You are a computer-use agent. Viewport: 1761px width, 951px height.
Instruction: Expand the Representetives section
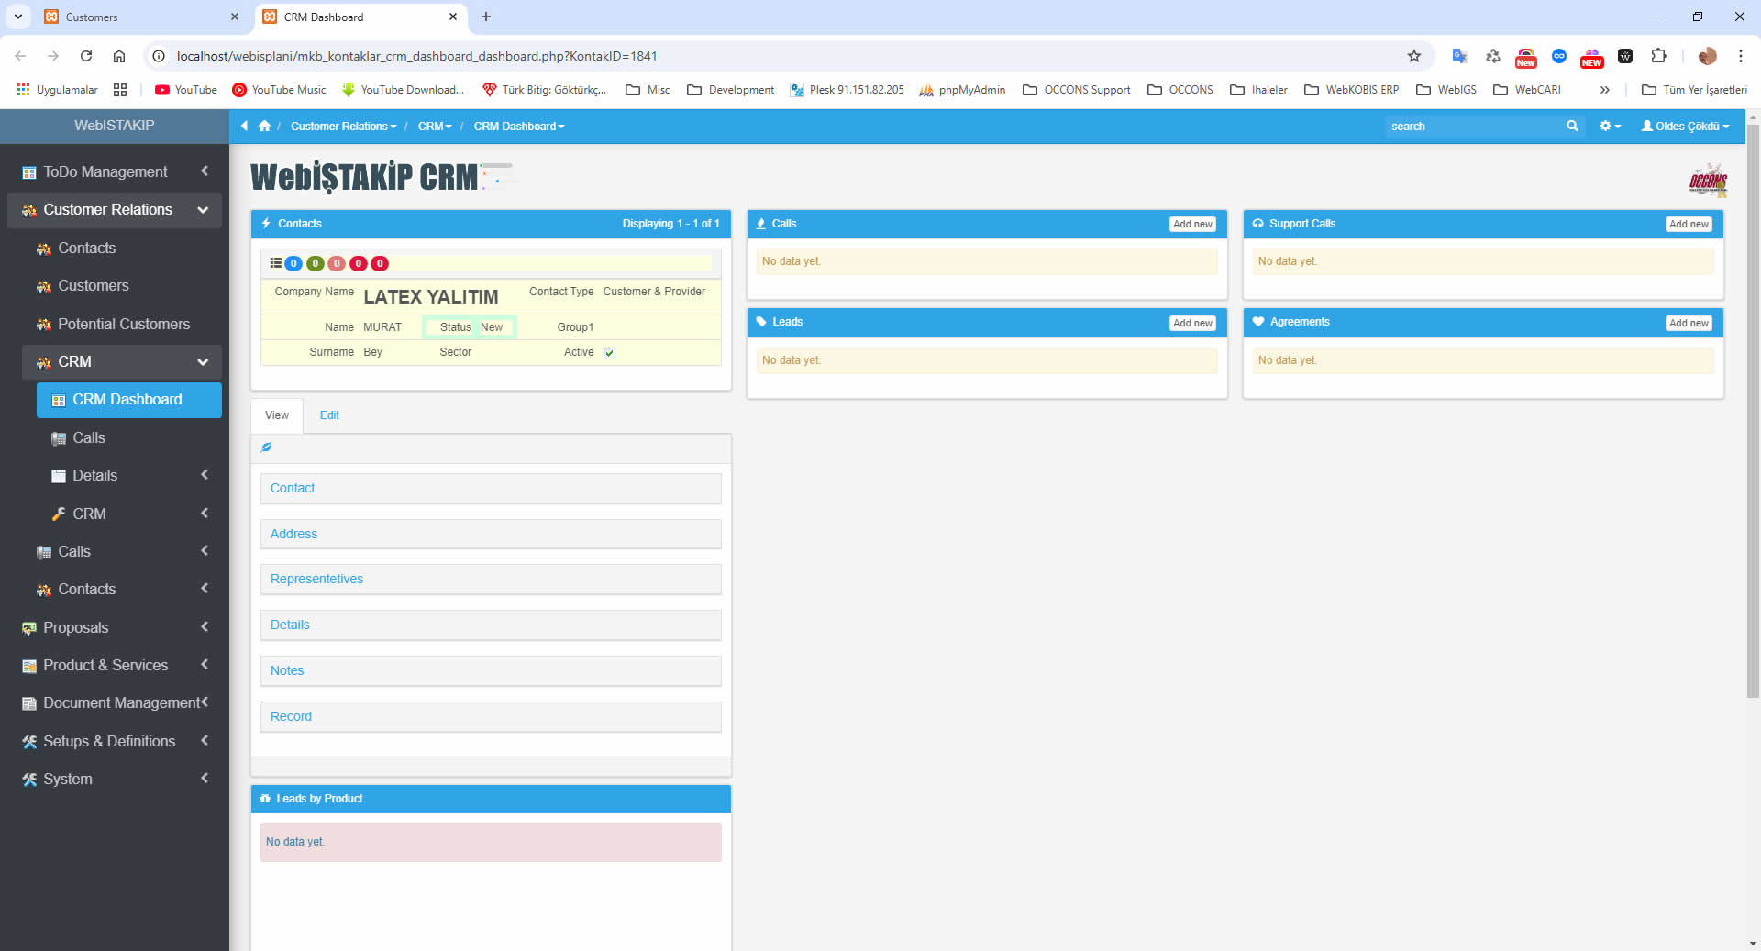coord(491,579)
